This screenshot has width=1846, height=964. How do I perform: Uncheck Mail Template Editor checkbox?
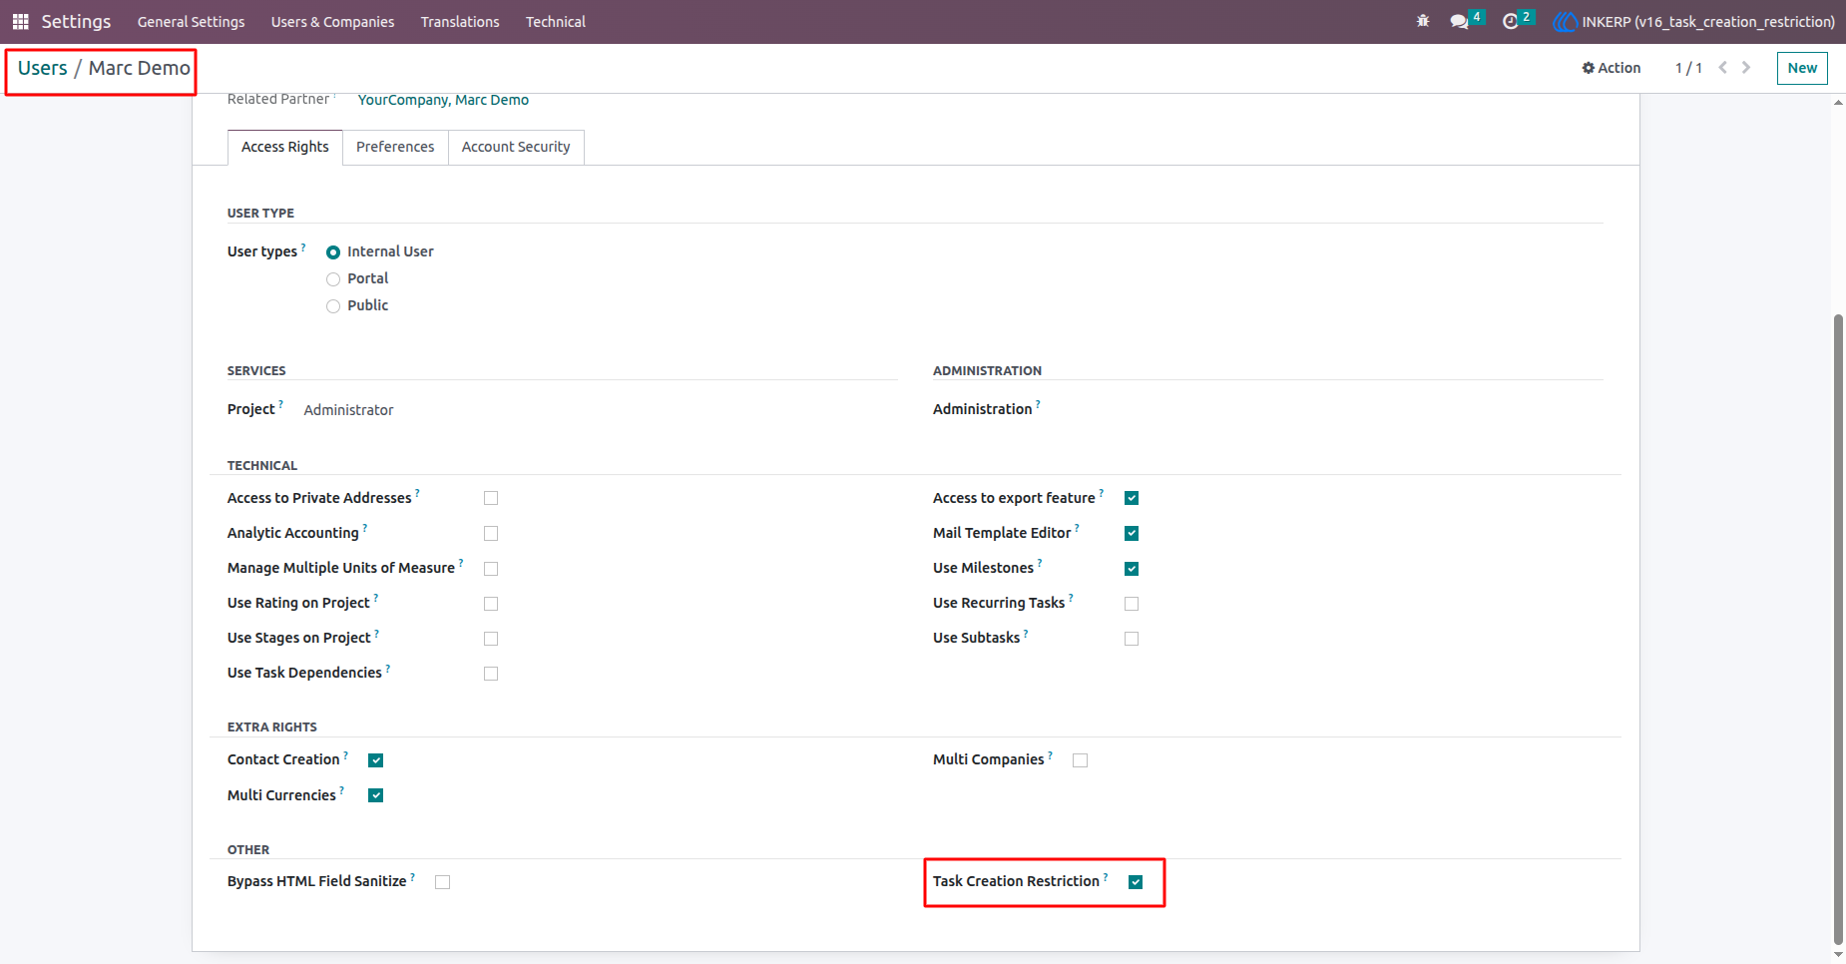click(1132, 533)
